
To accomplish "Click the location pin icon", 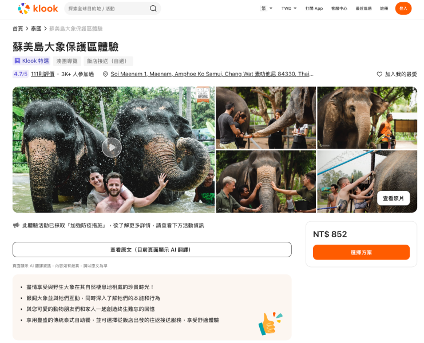I will point(105,74).
